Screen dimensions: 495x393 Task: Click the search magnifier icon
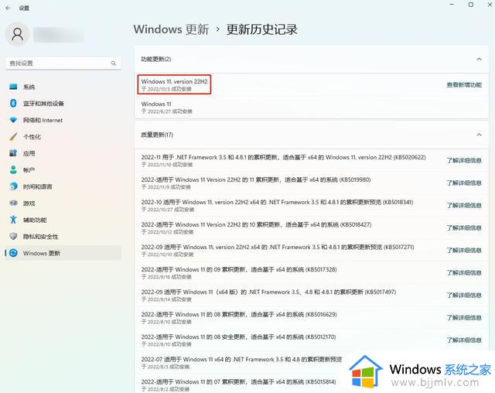pos(114,63)
